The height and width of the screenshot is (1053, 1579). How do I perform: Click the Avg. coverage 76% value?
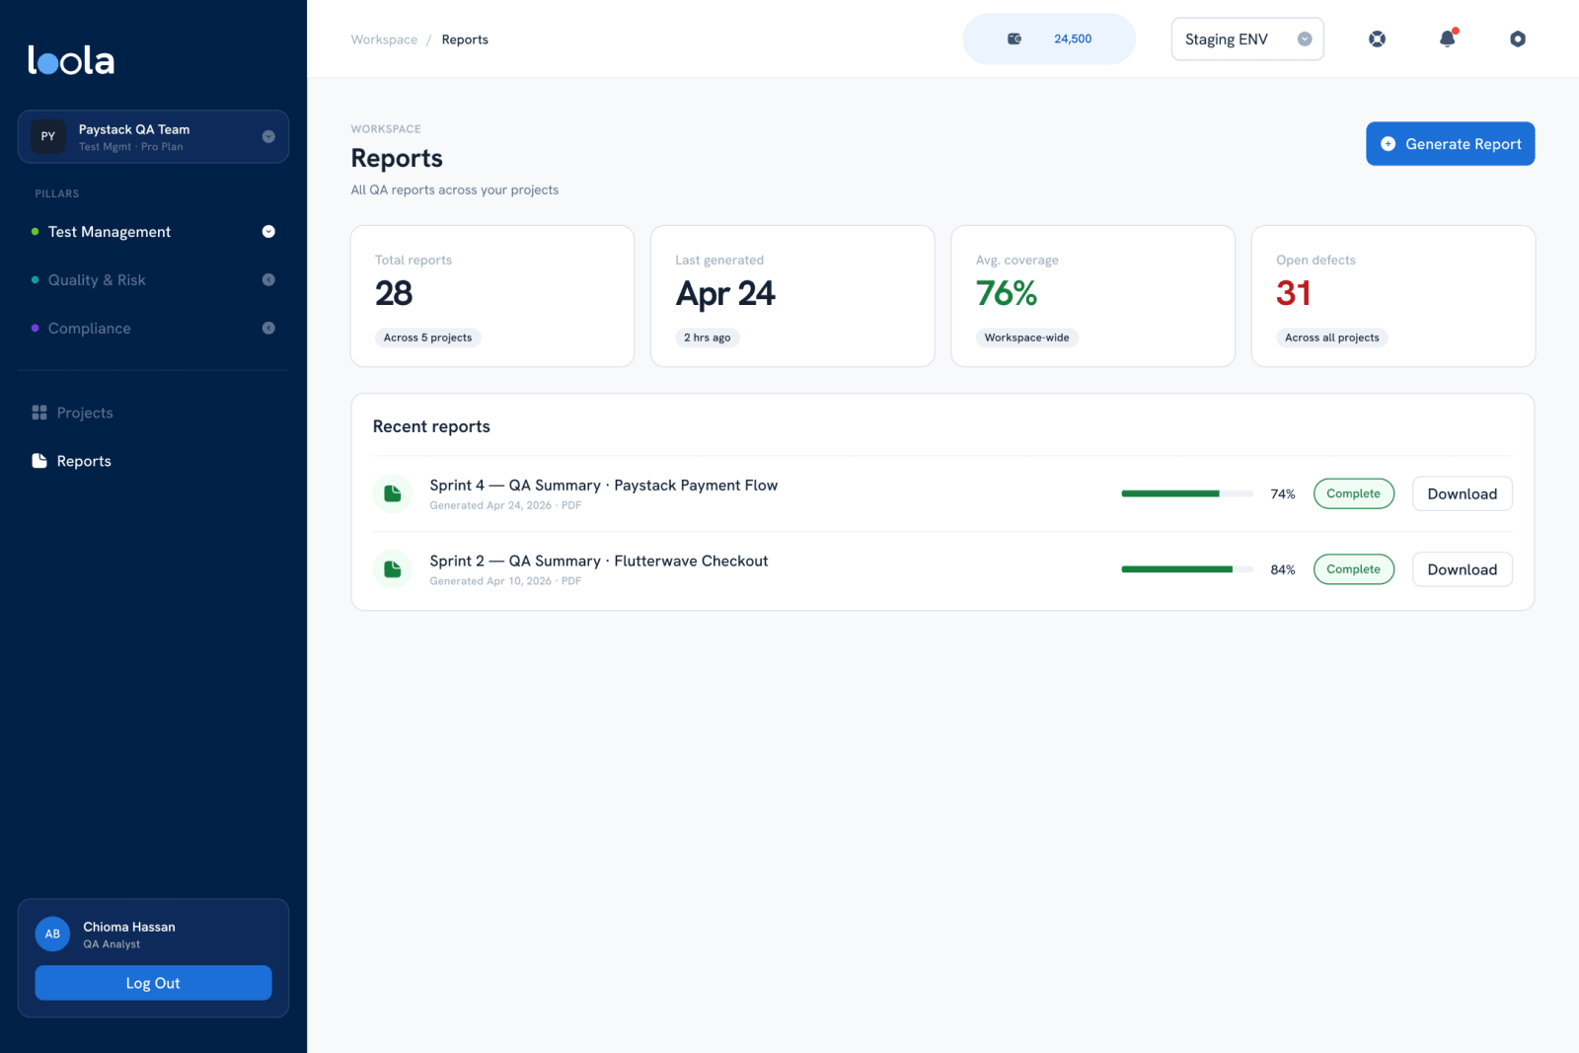coord(1006,293)
